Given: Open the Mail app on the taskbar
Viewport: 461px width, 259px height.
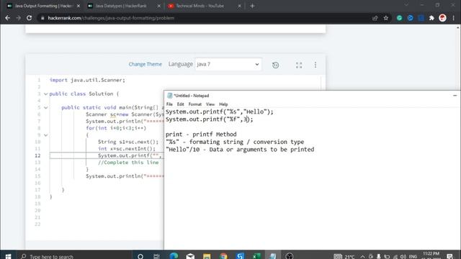Looking at the screenshot, I should [x=190, y=256].
